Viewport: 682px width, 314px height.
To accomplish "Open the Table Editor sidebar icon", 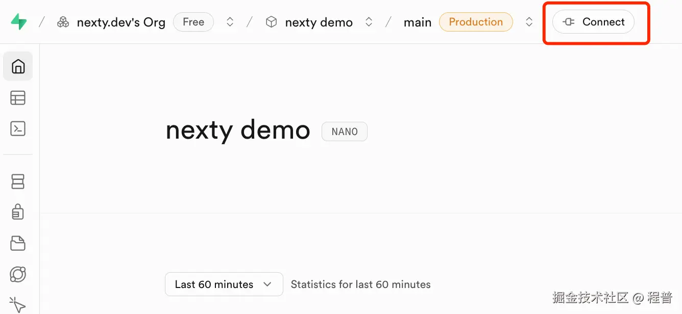I will [x=18, y=98].
